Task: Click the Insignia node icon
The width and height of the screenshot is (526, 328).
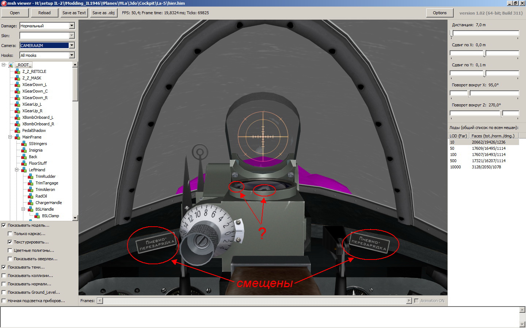Action: coord(24,150)
